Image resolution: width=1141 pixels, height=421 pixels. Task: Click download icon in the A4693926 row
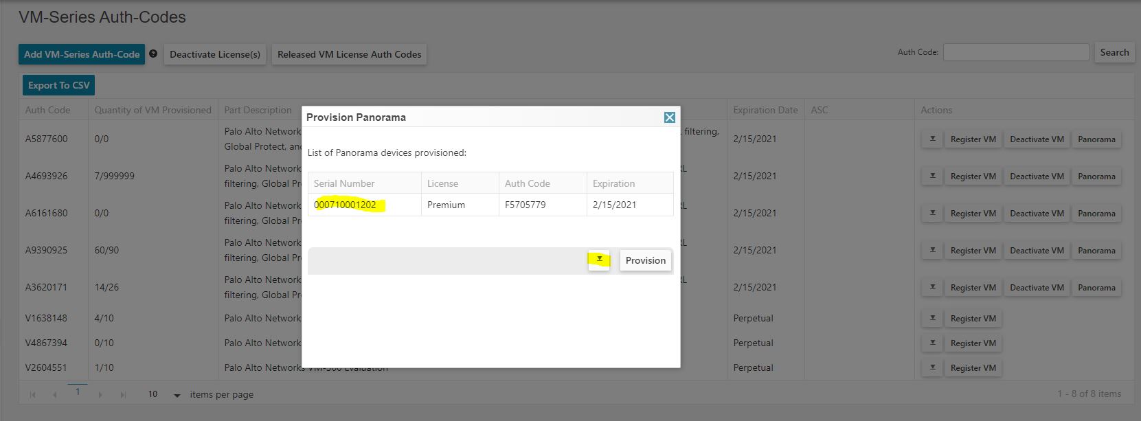[x=932, y=176]
